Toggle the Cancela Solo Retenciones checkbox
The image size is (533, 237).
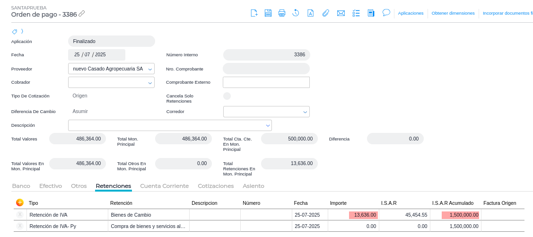click(x=227, y=96)
